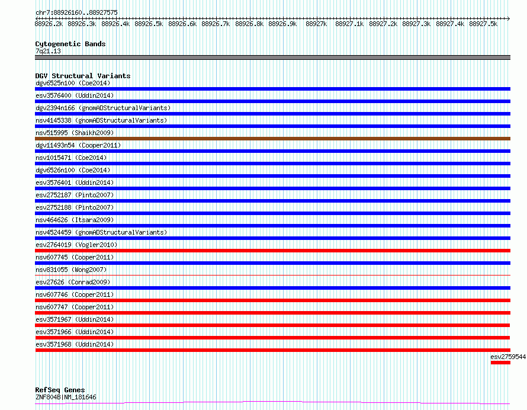The width and height of the screenshot is (527, 410).
Task: Click the short red esv2759544 variant bar
Action: tap(500, 363)
